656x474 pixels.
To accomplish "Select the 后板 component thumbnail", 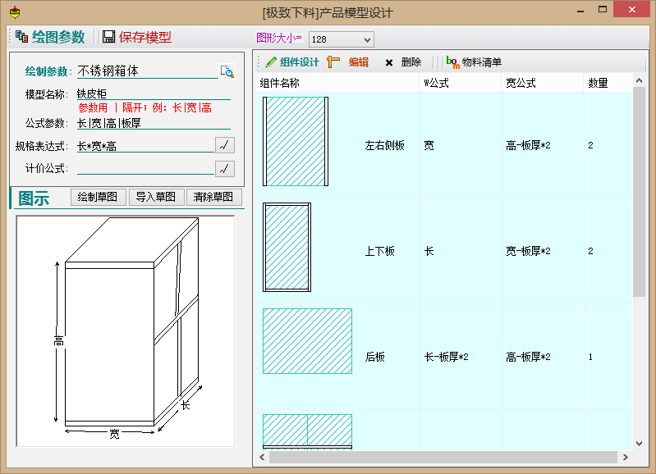I will coord(308,341).
